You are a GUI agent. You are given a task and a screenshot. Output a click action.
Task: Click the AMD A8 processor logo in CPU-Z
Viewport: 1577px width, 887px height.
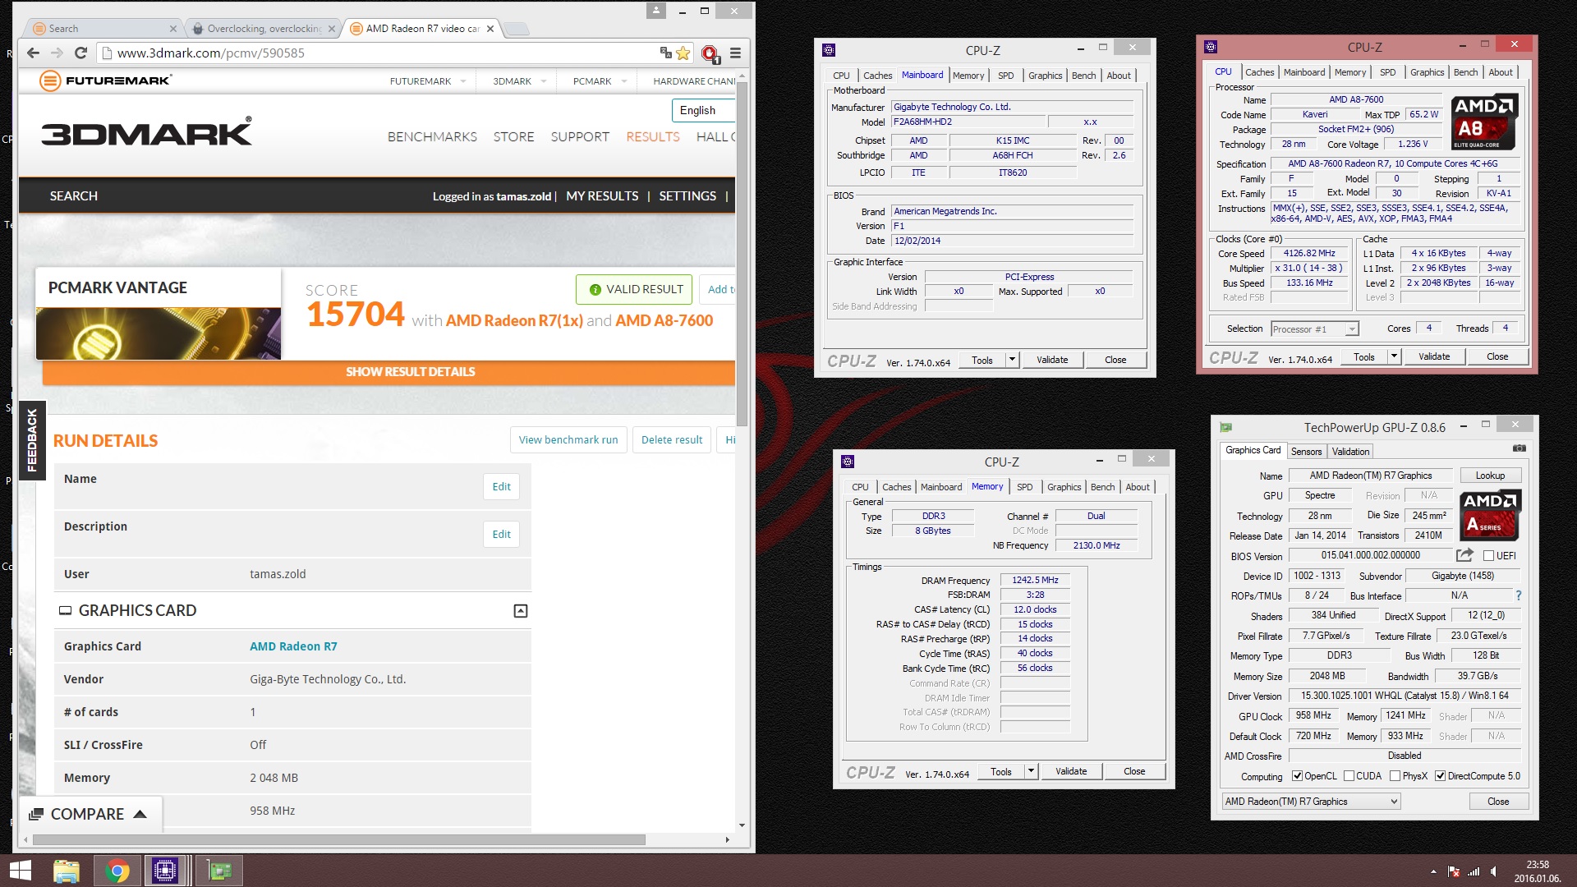[1485, 122]
